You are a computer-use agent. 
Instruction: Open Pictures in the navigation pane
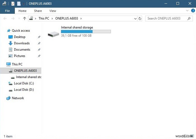20,56
